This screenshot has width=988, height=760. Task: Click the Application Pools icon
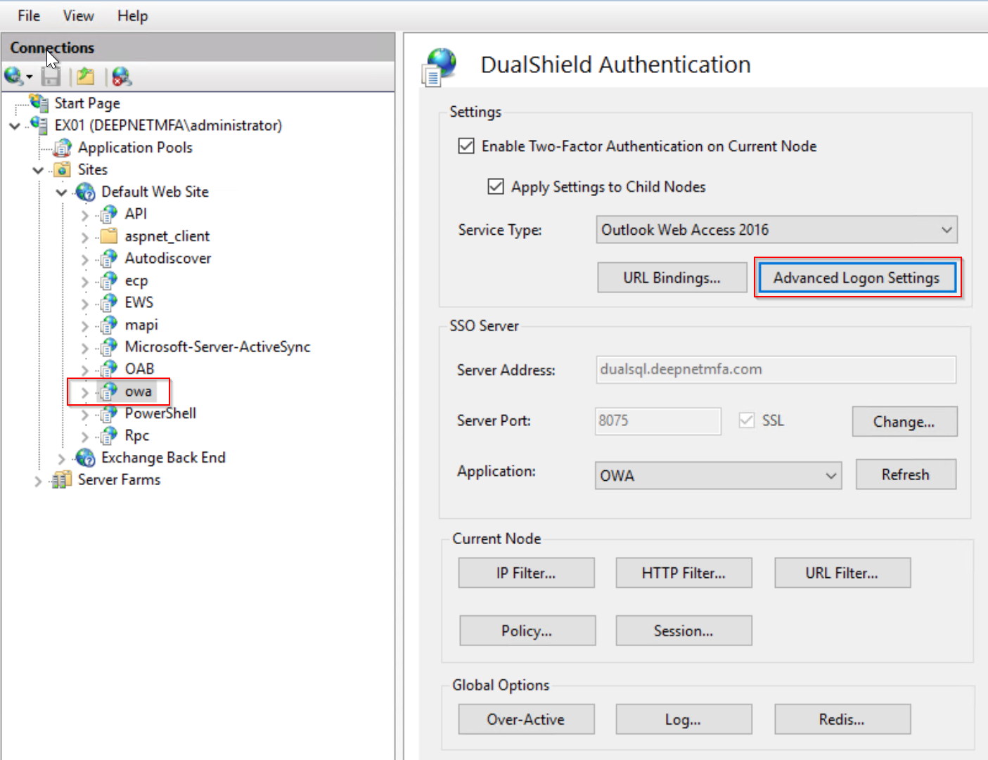[x=63, y=148]
